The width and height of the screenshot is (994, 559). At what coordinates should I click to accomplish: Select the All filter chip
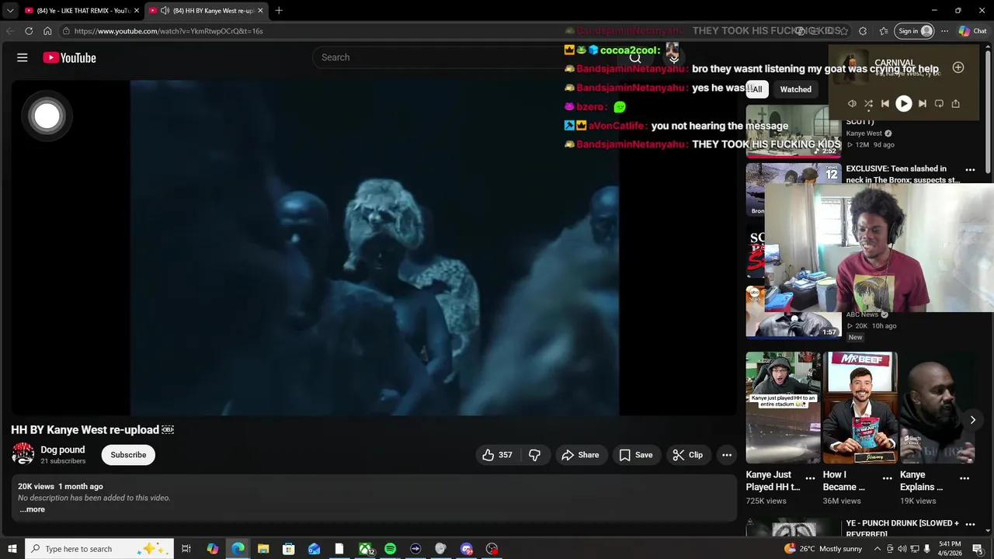coord(757,89)
